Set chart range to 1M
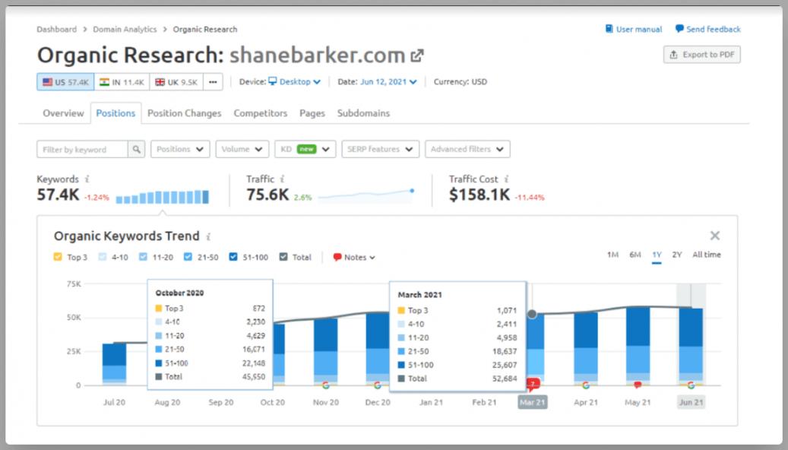The image size is (788, 450). pos(612,255)
